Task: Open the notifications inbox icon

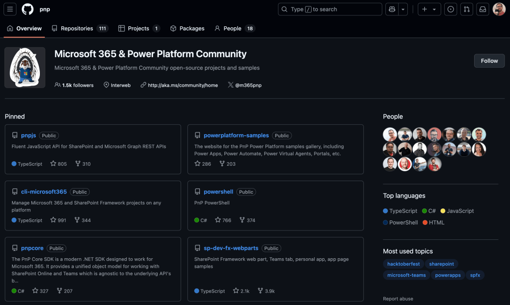Action: click(x=483, y=9)
